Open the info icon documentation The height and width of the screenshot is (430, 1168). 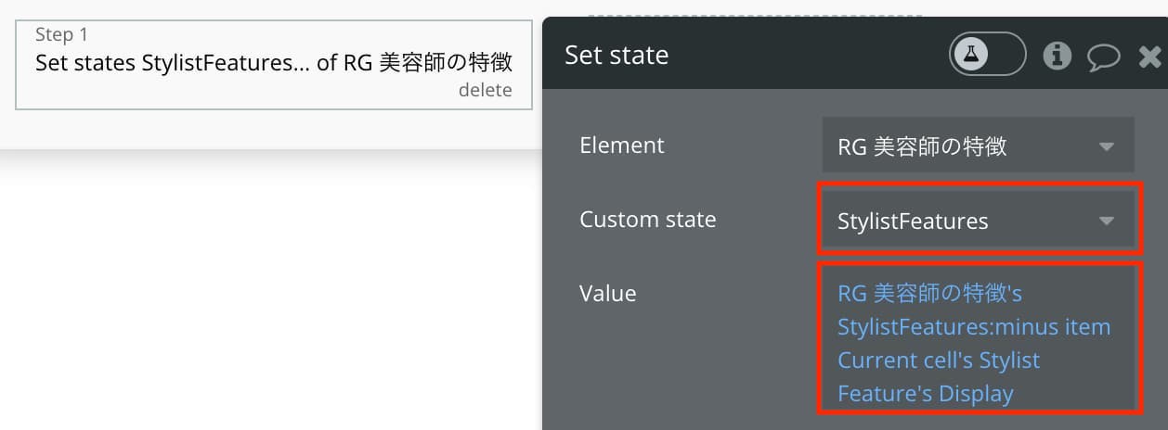click(1057, 56)
